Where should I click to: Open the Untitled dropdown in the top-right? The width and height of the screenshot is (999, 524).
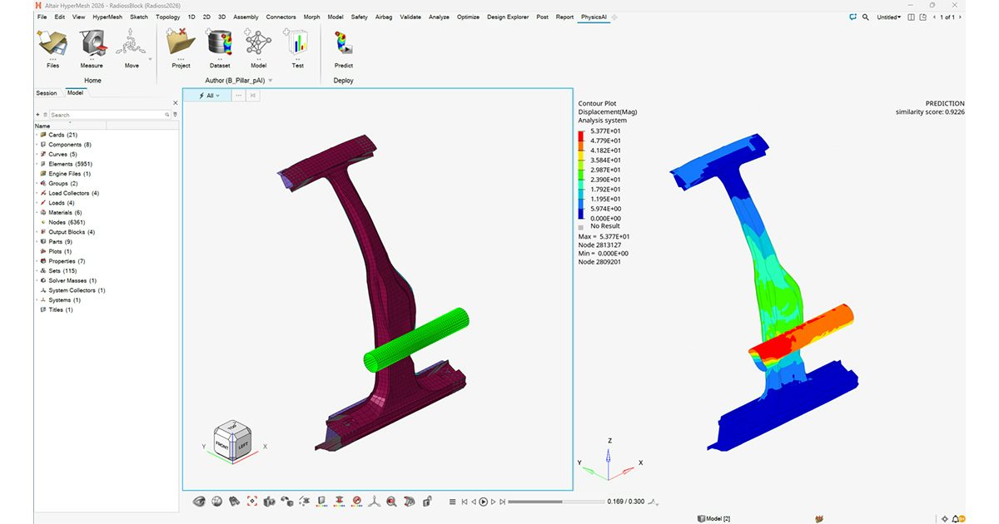(x=889, y=17)
